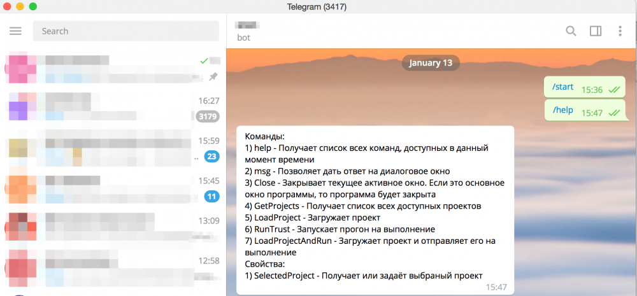Open the chat with 3179 unread messages
The image size is (637, 296).
tap(113, 109)
